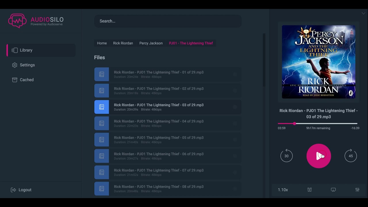
Task: Click the 9h17m remaining label
Action: pyautogui.click(x=318, y=128)
